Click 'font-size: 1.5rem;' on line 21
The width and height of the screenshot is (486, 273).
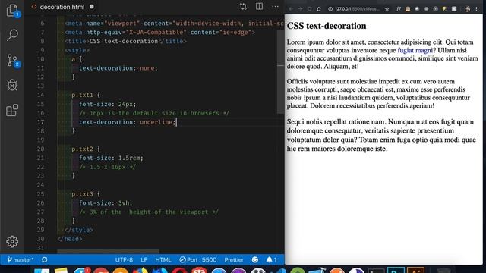[111, 158]
